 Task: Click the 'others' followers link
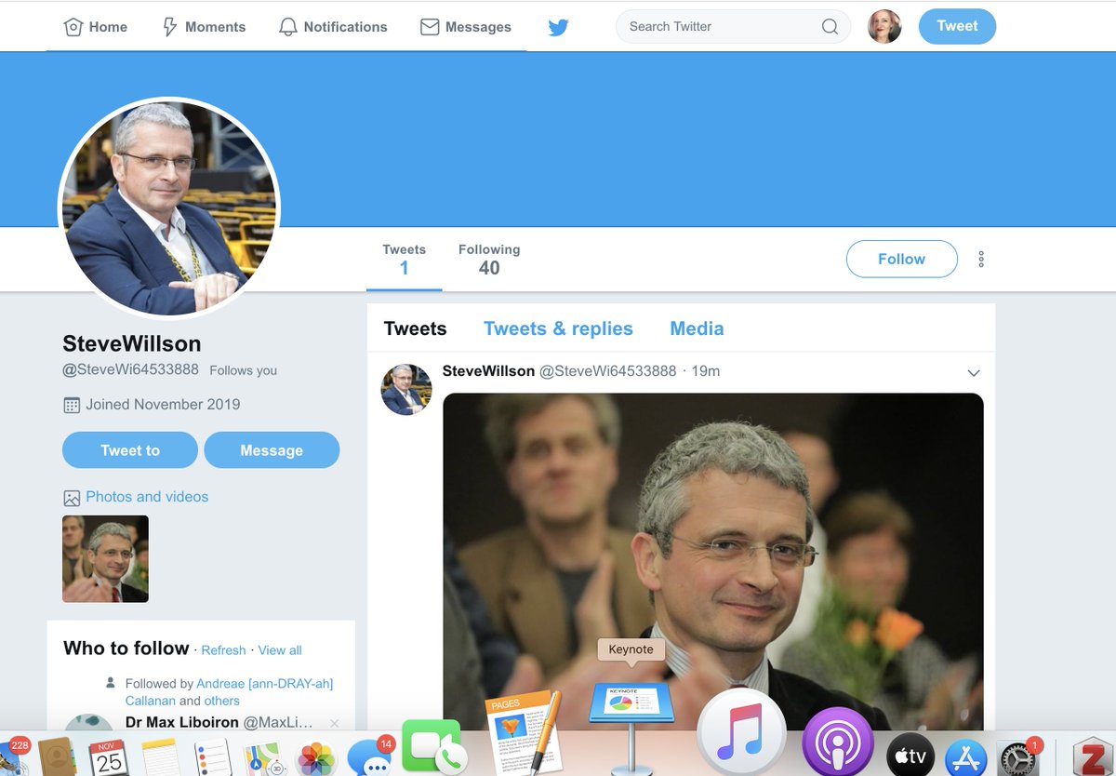pos(222,701)
